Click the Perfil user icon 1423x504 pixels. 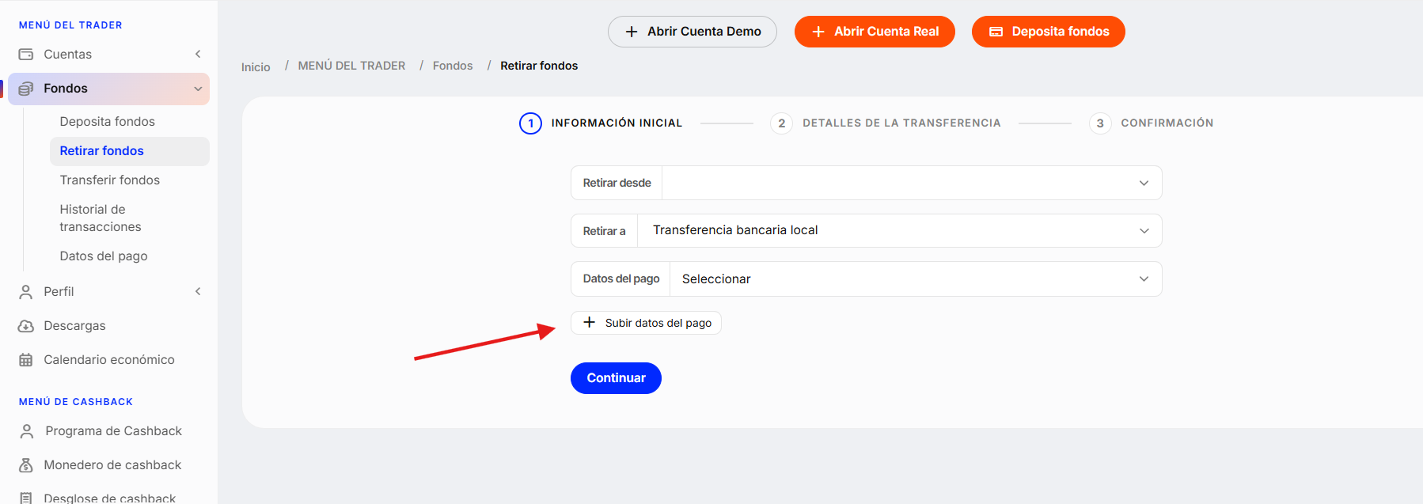26,292
